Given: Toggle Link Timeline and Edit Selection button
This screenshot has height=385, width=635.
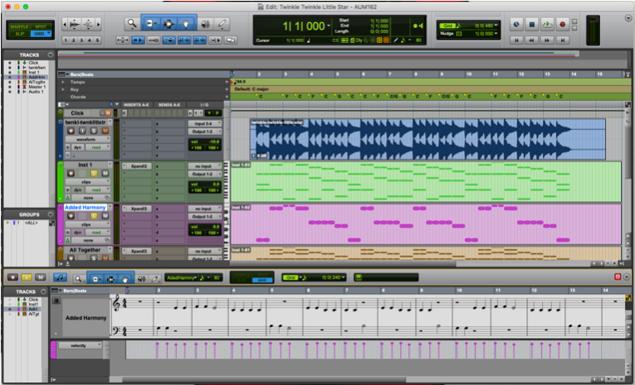Looking at the screenshot, I should coord(184,40).
